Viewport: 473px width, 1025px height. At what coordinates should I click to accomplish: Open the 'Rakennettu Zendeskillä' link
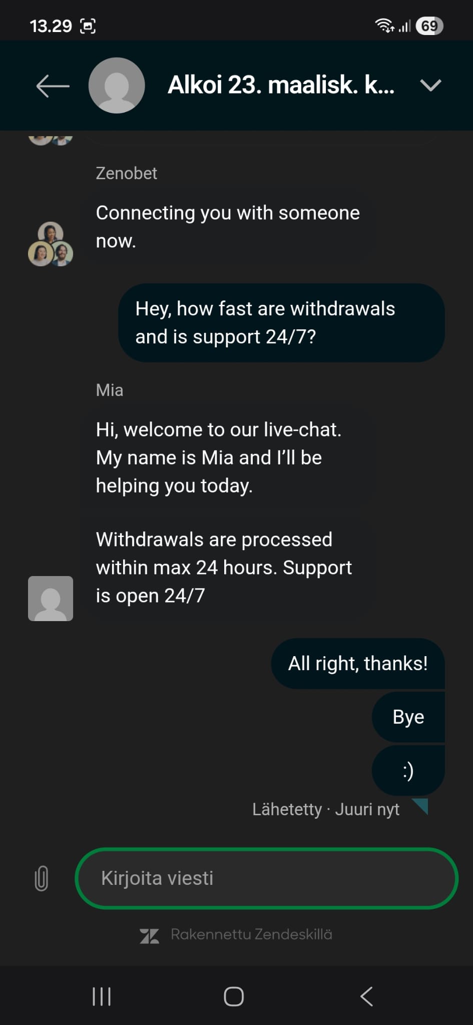251,934
